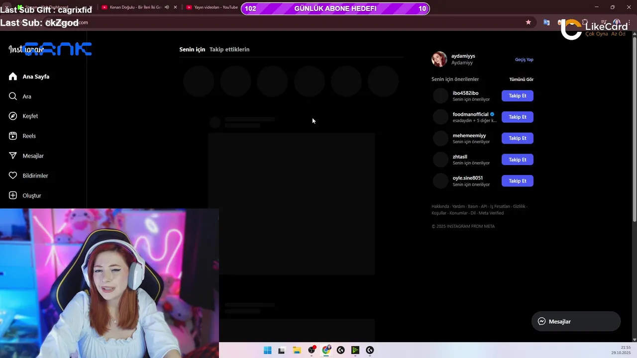Open the Meta Verified footer link
Image resolution: width=637 pixels, height=358 pixels.
[491, 213]
